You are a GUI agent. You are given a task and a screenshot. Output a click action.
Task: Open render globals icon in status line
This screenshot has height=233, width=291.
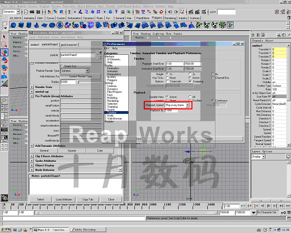(204, 12)
